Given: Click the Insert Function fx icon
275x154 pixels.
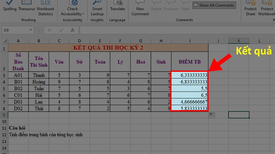Looking at the screenshot, I should [x=73, y=30].
